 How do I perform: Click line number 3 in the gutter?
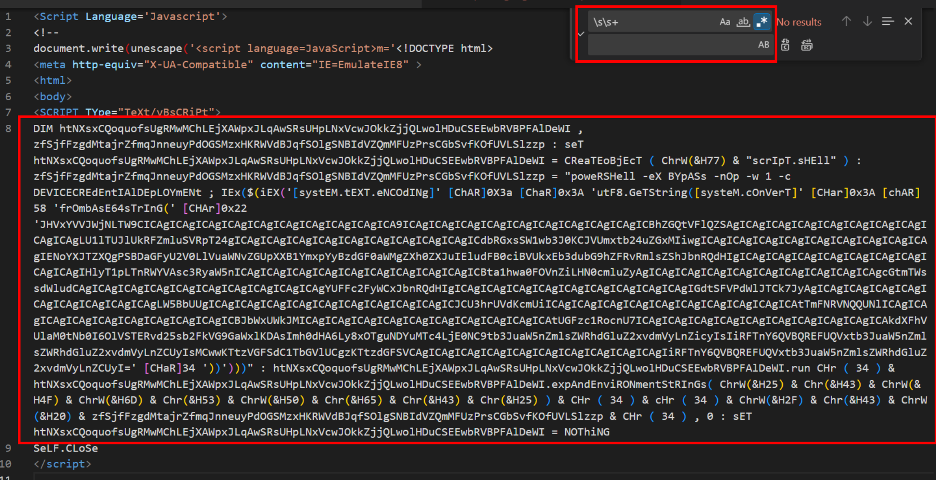(x=8, y=49)
